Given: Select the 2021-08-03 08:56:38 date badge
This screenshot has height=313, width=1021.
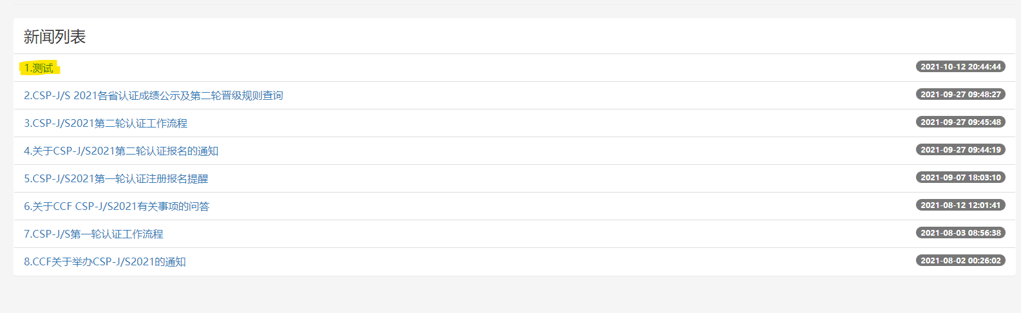Looking at the screenshot, I should pos(960,233).
